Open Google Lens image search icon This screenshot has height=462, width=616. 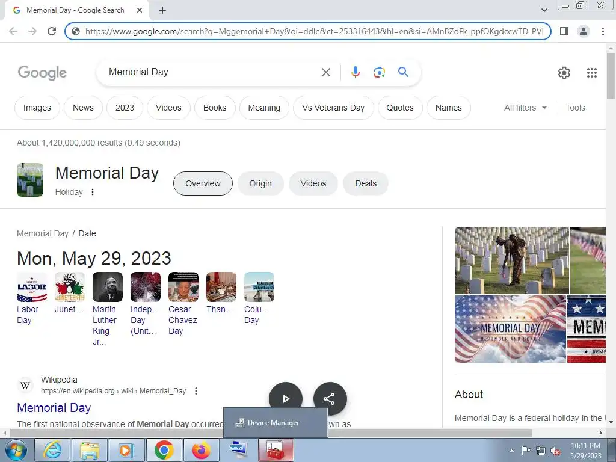(379, 72)
